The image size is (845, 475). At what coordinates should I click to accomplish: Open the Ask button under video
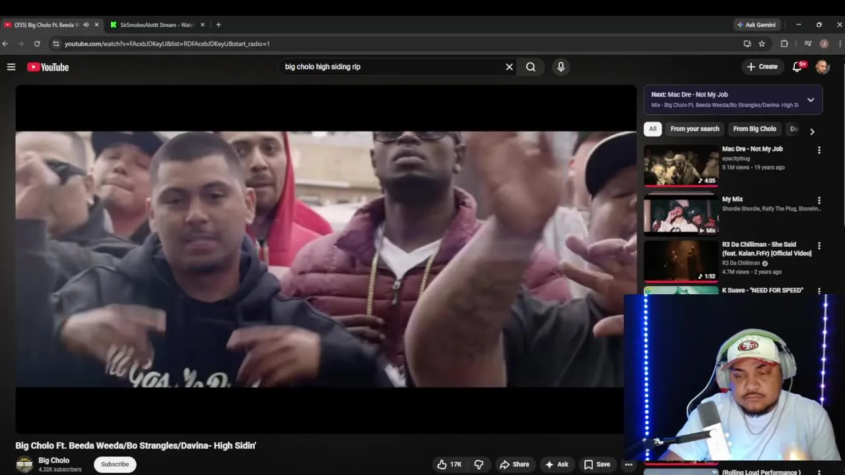click(x=556, y=464)
